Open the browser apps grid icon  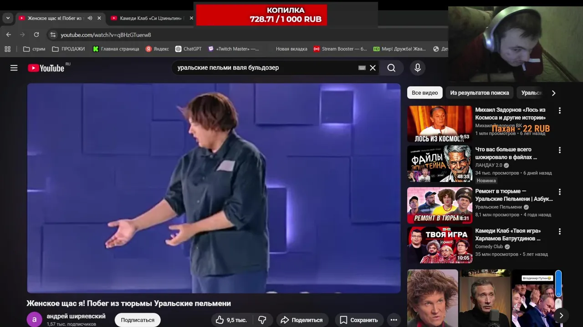coord(7,49)
